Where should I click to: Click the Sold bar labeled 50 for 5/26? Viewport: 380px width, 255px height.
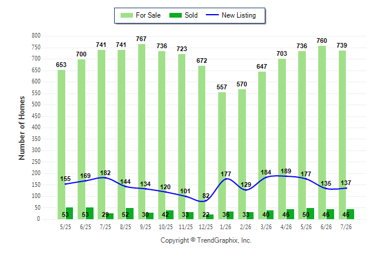tap(310, 214)
